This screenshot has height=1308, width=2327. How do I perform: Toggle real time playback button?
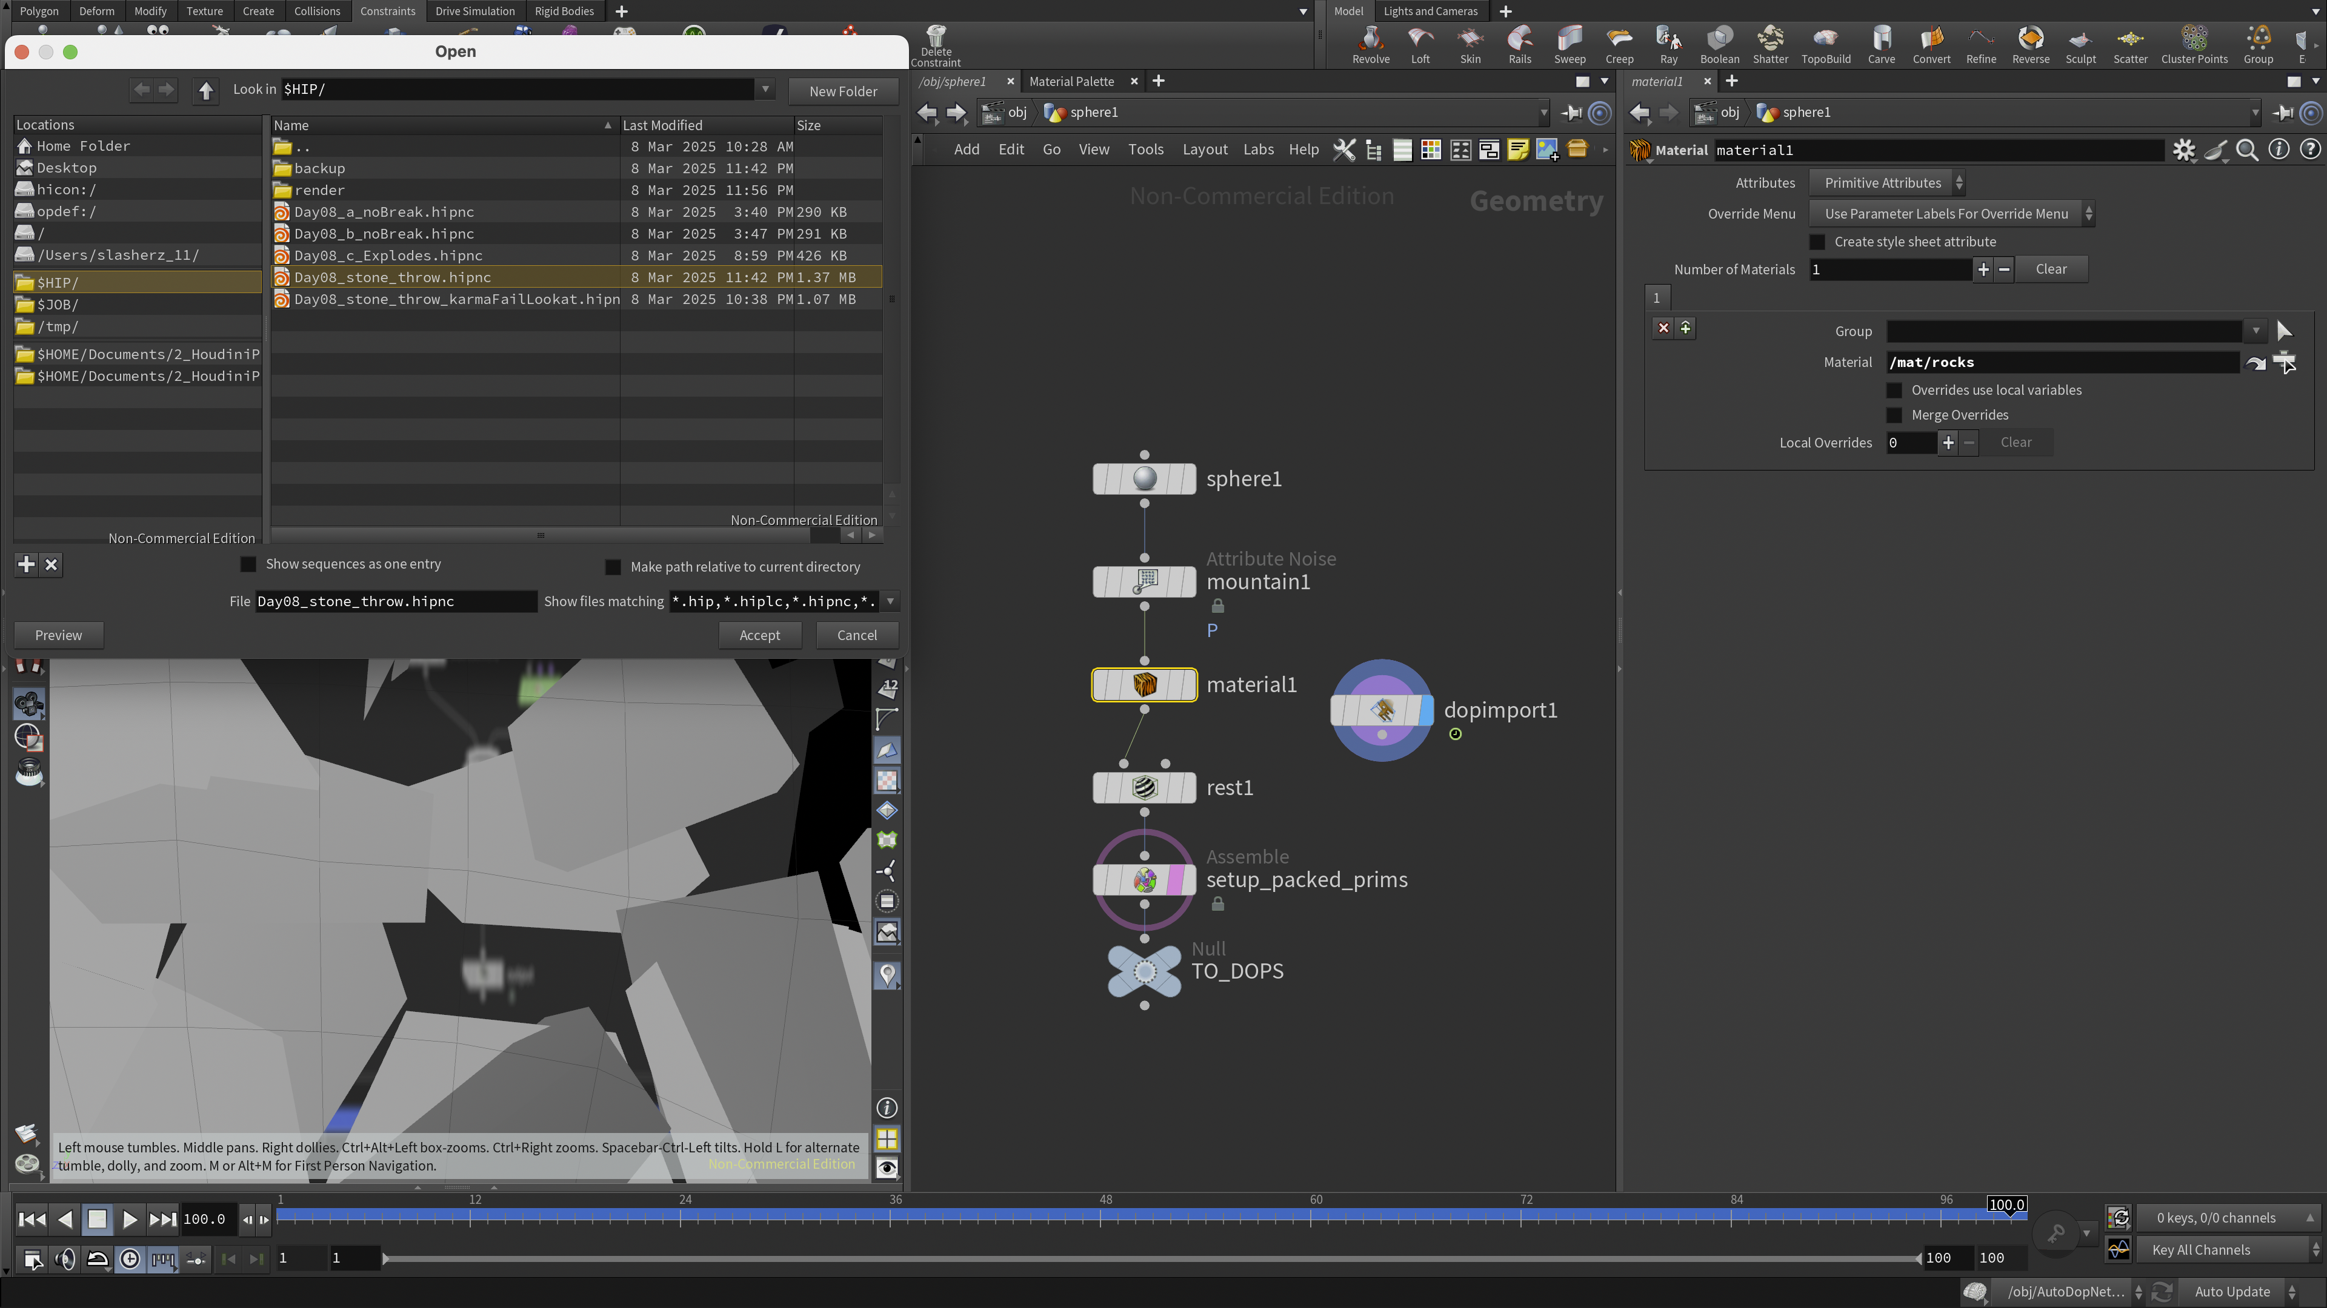130,1258
